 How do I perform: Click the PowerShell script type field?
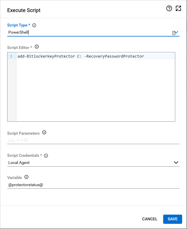click(86, 32)
